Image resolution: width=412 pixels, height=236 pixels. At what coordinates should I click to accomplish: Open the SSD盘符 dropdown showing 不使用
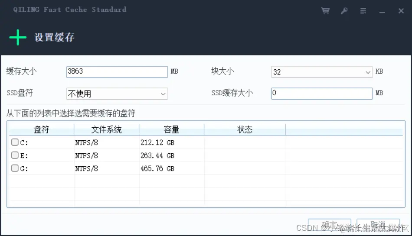(117, 94)
